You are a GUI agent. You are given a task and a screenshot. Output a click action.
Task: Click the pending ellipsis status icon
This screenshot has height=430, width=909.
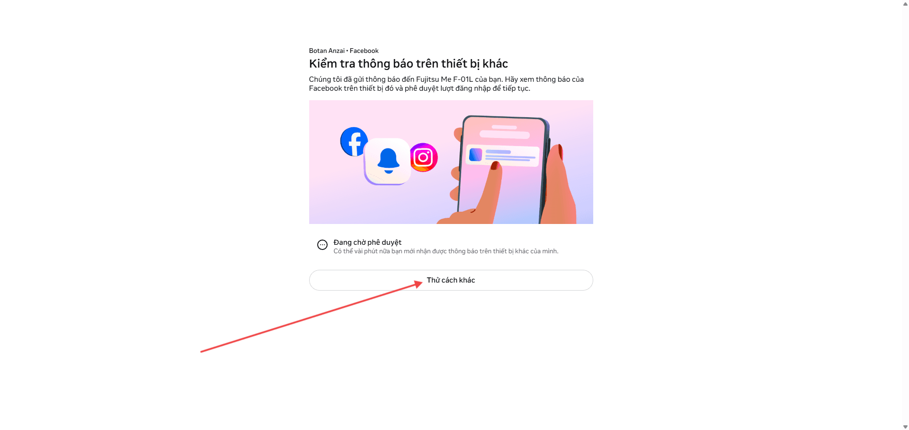(x=322, y=245)
